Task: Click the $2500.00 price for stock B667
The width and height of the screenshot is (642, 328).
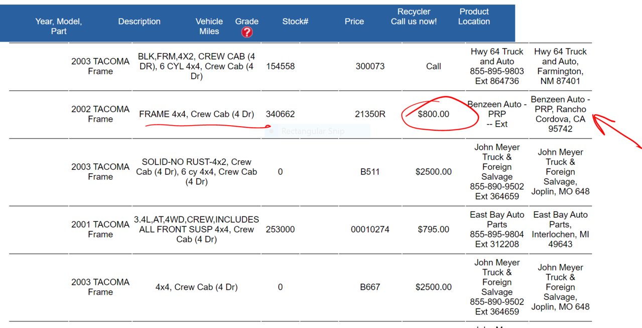Action: click(434, 287)
